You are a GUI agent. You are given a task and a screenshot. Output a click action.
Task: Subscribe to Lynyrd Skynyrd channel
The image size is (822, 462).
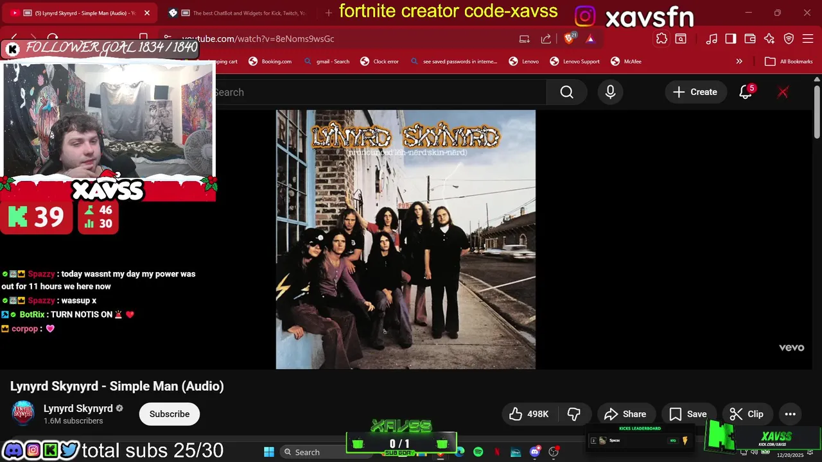[170, 414]
